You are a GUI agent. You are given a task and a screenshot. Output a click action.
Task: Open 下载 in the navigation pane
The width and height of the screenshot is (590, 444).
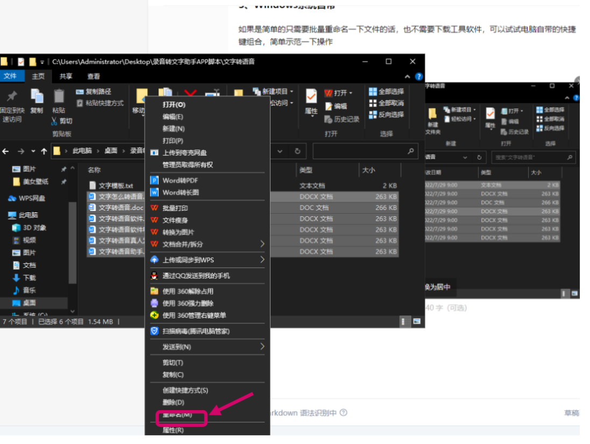[x=24, y=278]
